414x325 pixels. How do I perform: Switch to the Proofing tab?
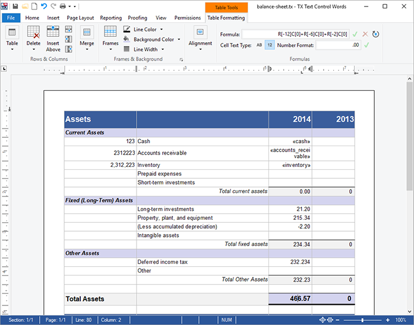(138, 18)
